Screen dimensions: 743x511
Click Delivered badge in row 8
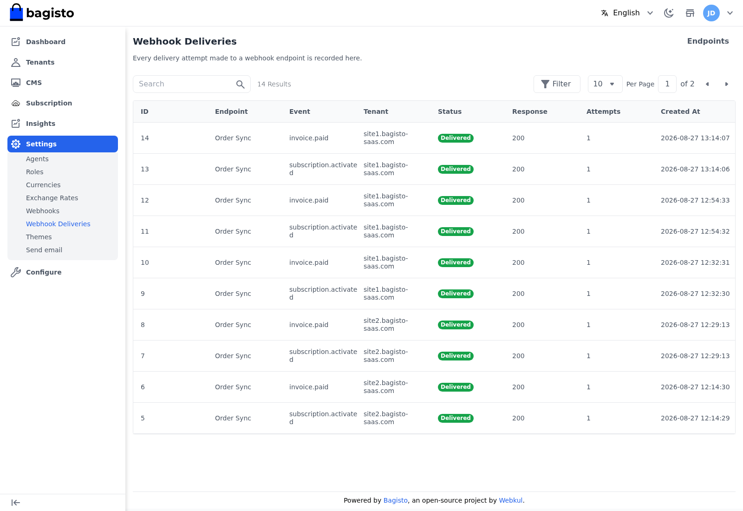(456, 325)
